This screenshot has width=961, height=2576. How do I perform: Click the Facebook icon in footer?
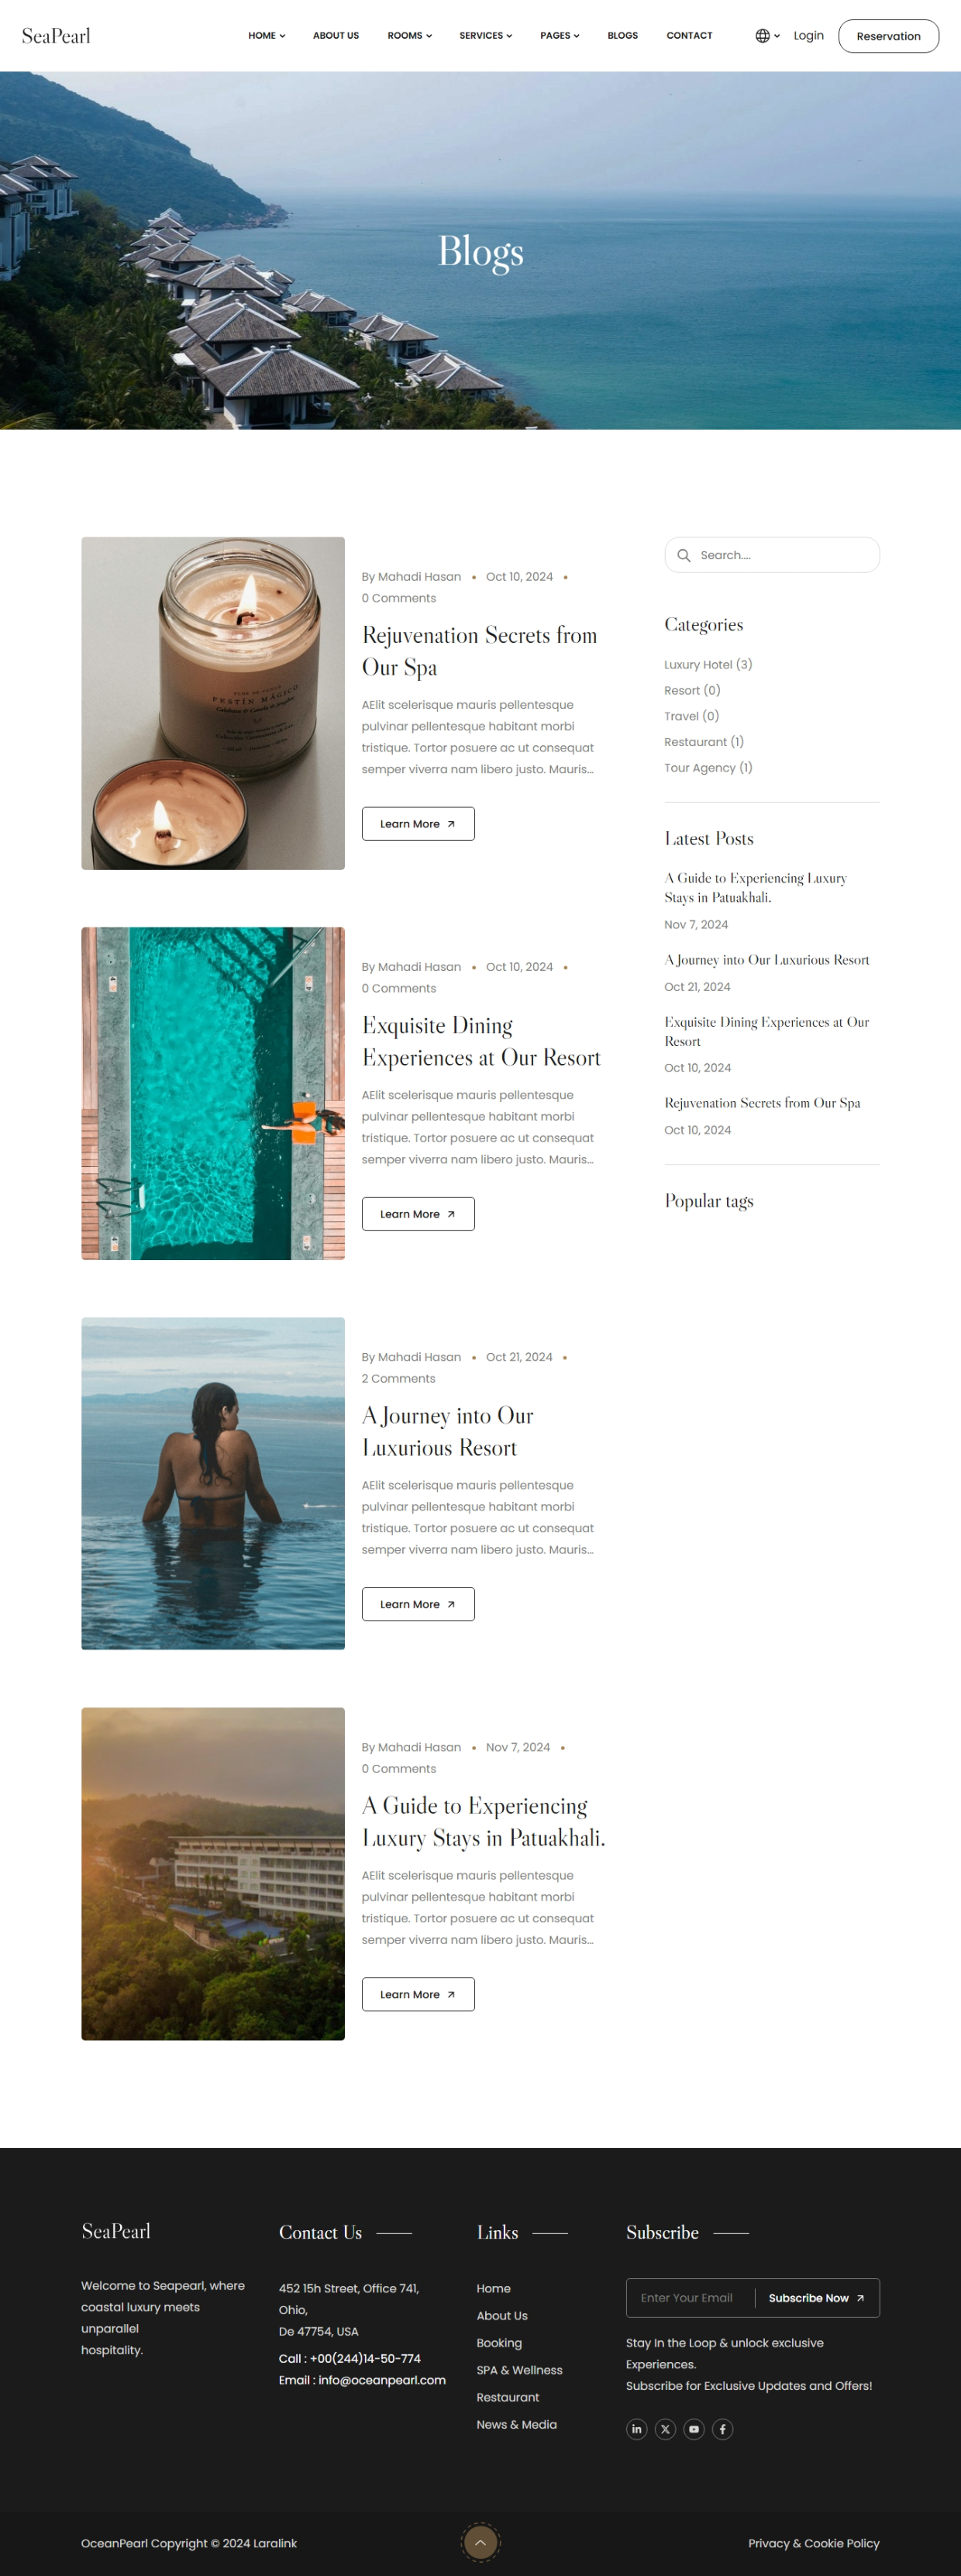pyautogui.click(x=722, y=2429)
